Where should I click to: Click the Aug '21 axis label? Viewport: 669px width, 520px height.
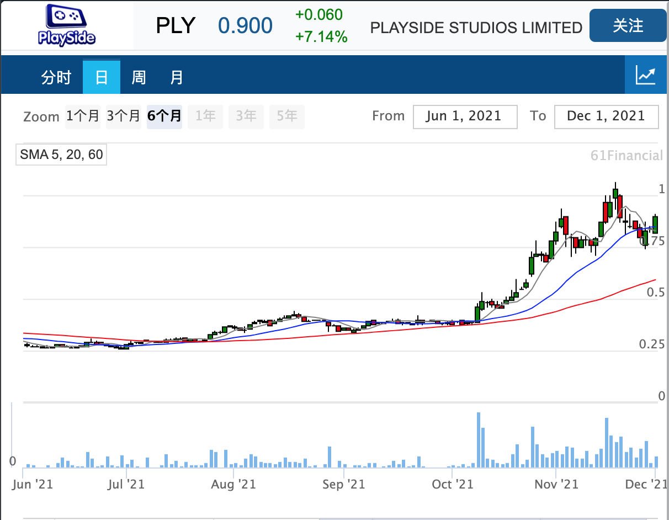pyautogui.click(x=234, y=484)
